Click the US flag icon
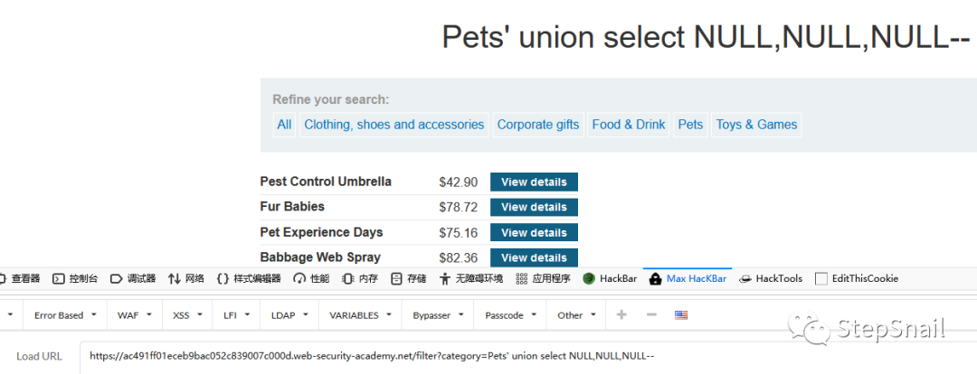The width and height of the screenshot is (977, 374). (681, 315)
